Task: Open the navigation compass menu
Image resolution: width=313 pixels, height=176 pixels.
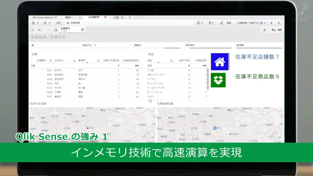Action: coord(35,23)
